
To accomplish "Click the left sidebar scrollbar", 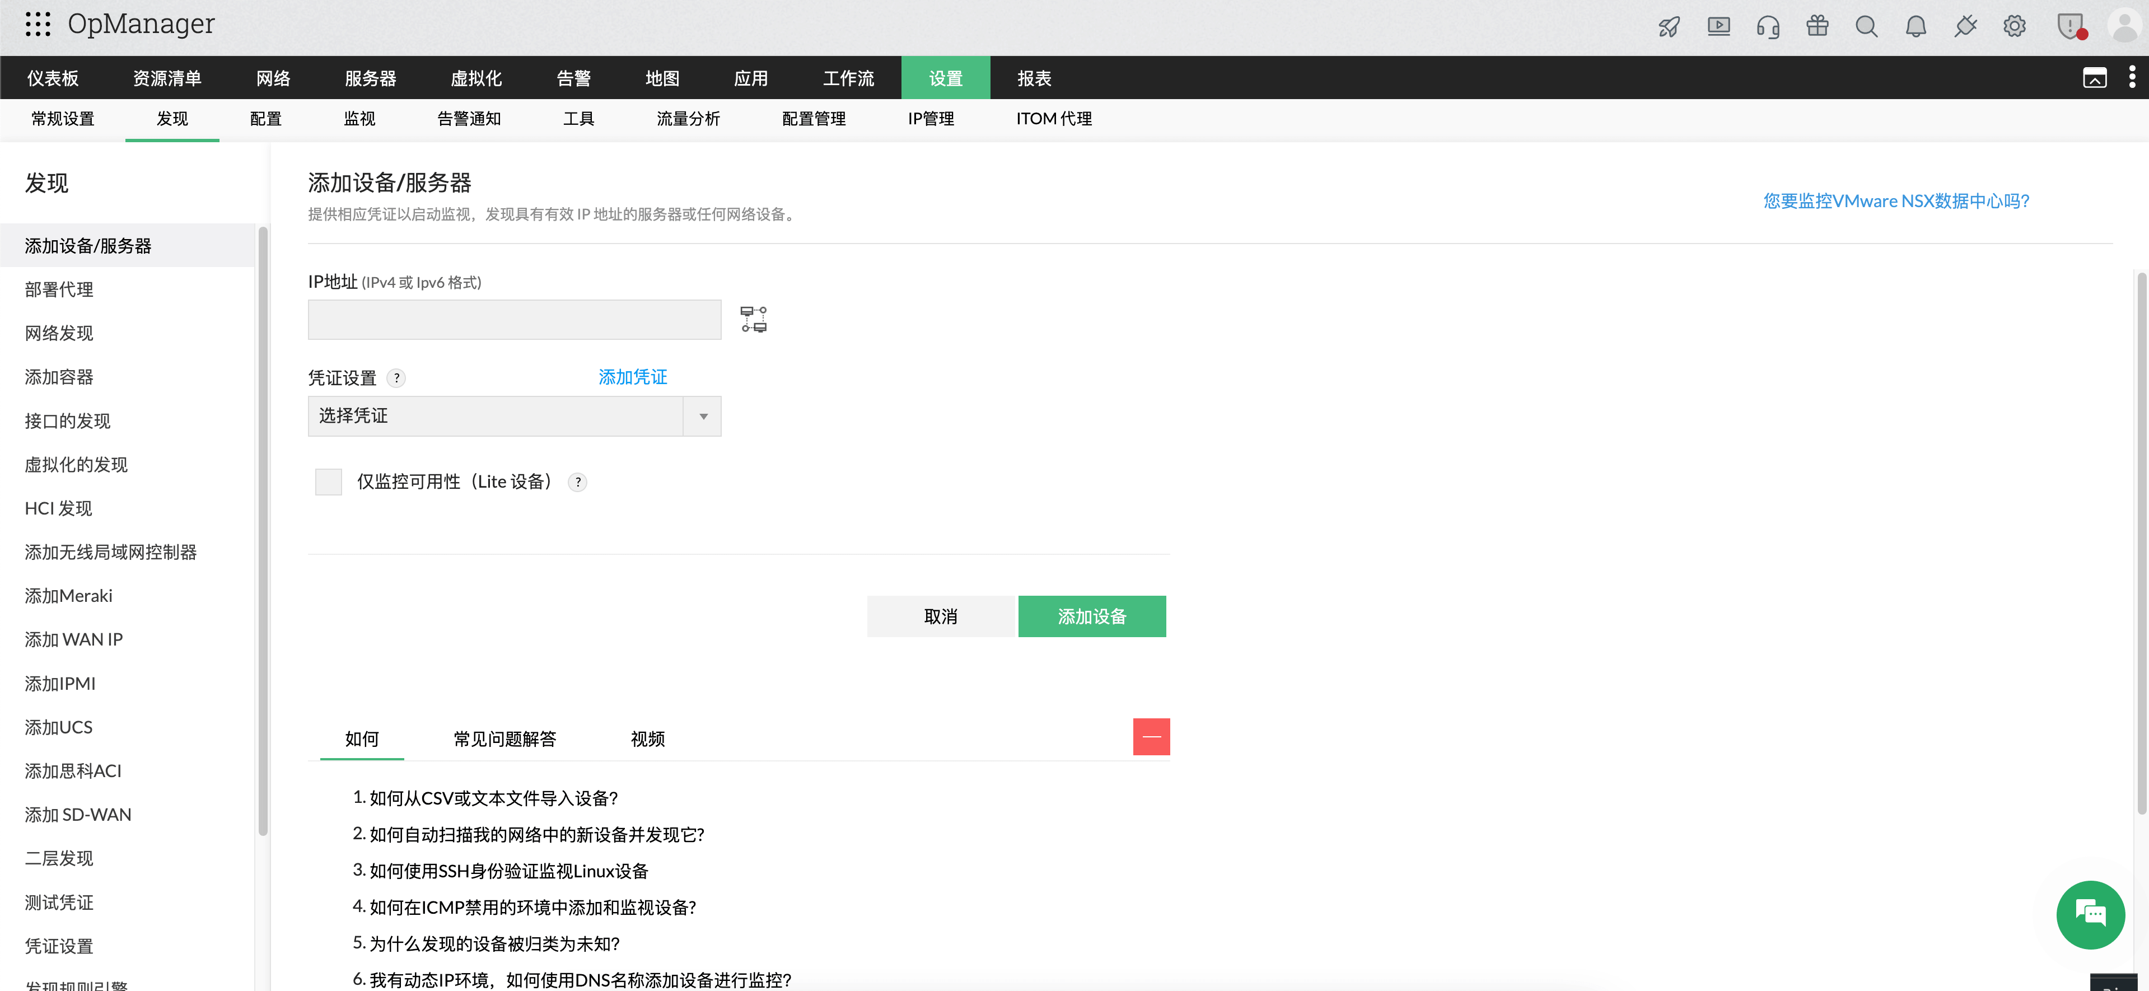I will point(263,531).
